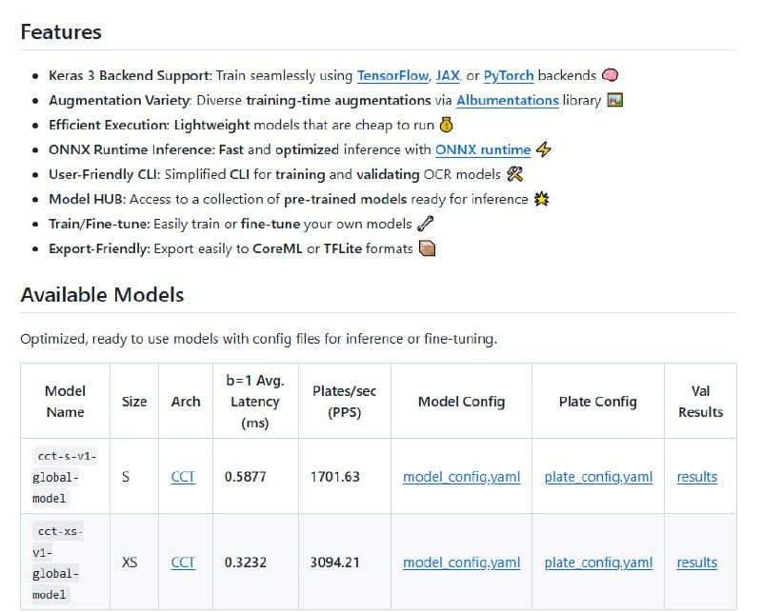Open CCT arch link for cct-s-v1 model

[x=183, y=477]
